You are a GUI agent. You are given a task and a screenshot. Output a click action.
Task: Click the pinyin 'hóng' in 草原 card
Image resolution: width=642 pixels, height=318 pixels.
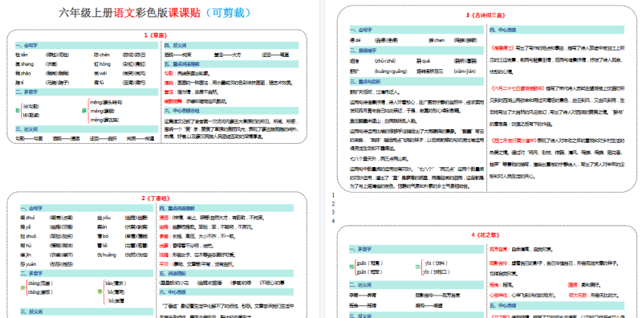click(105, 64)
